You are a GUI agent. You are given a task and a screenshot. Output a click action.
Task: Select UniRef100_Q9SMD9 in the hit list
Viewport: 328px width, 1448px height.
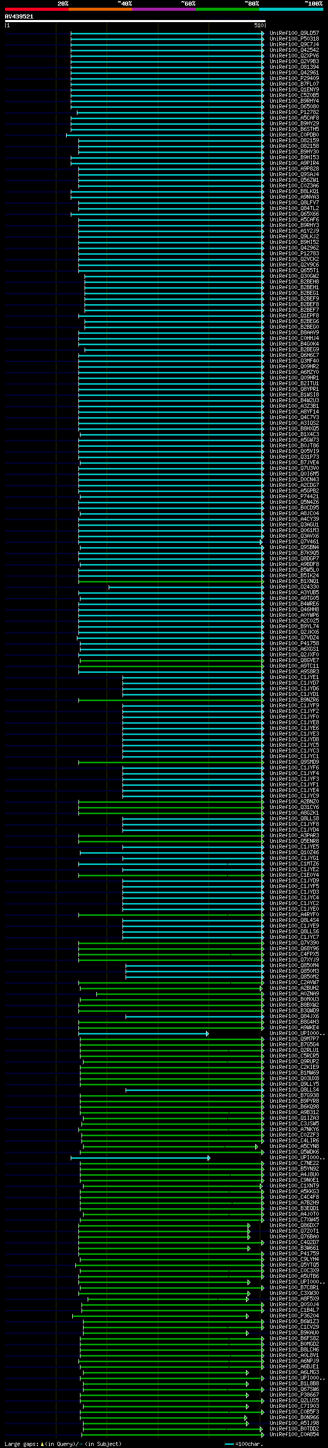coord(294,762)
